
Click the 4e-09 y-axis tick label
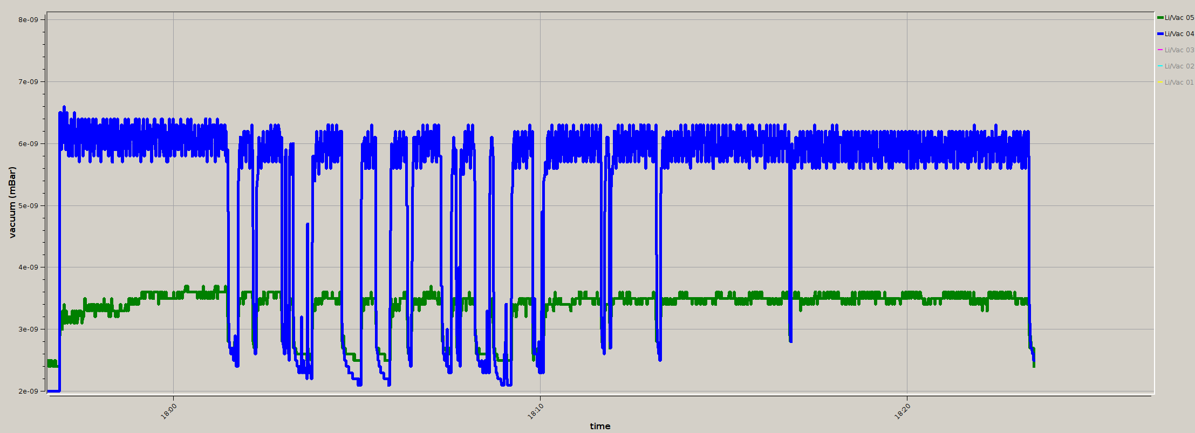pos(28,267)
